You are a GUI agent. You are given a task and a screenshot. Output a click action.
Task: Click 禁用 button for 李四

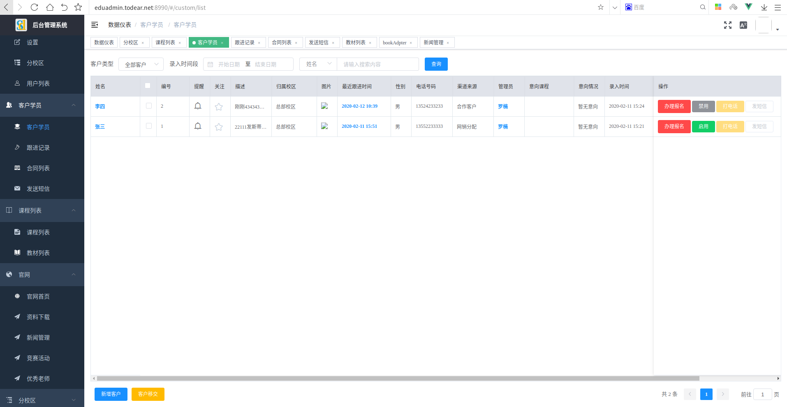704,106
